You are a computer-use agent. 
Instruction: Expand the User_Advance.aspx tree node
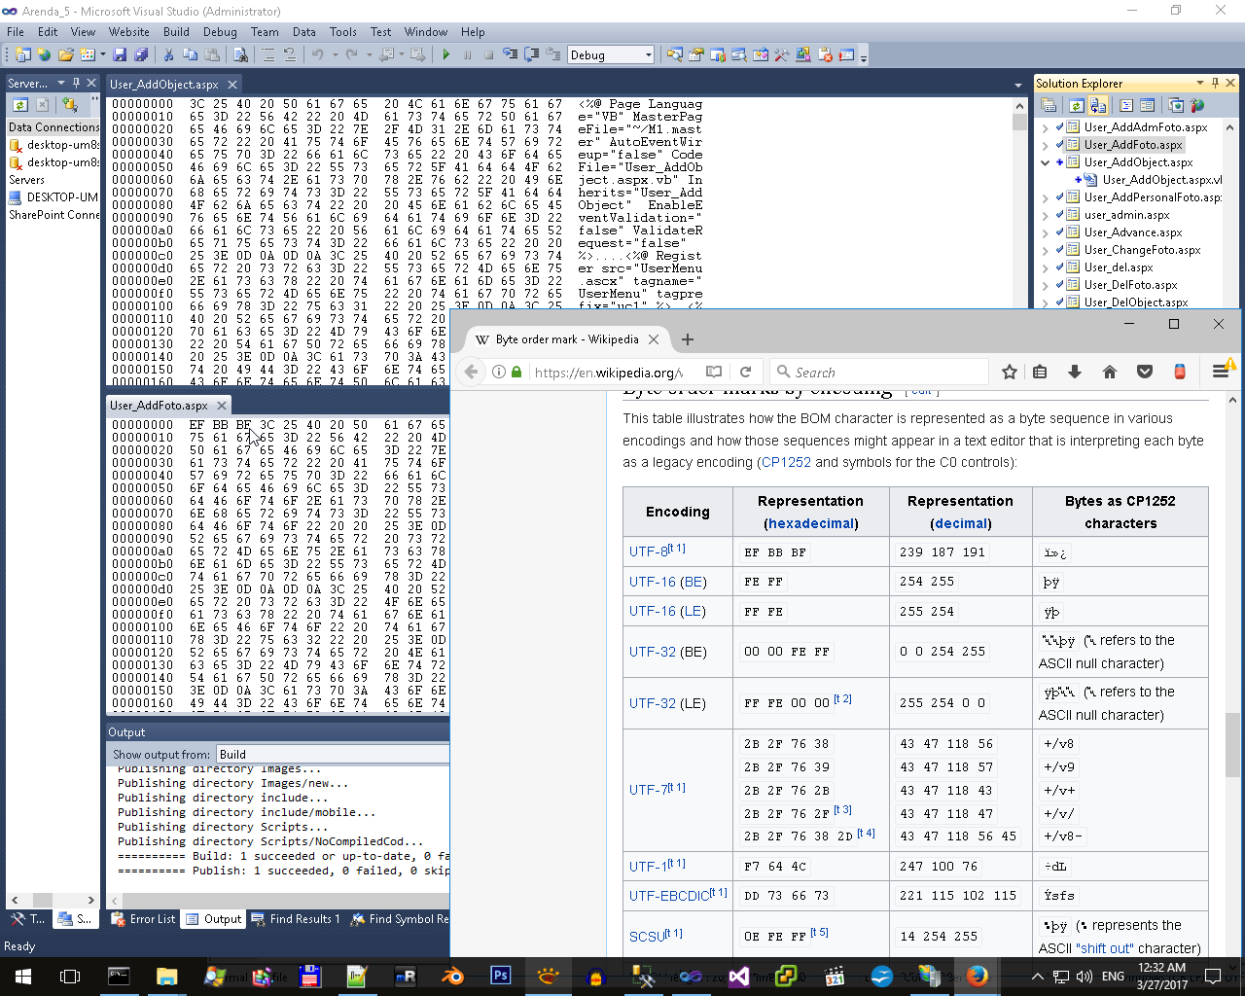click(x=1046, y=232)
